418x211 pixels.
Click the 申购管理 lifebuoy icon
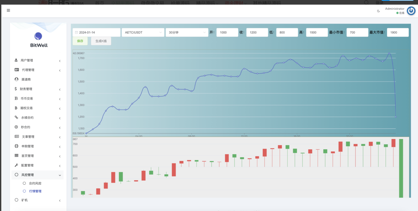[17, 146]
